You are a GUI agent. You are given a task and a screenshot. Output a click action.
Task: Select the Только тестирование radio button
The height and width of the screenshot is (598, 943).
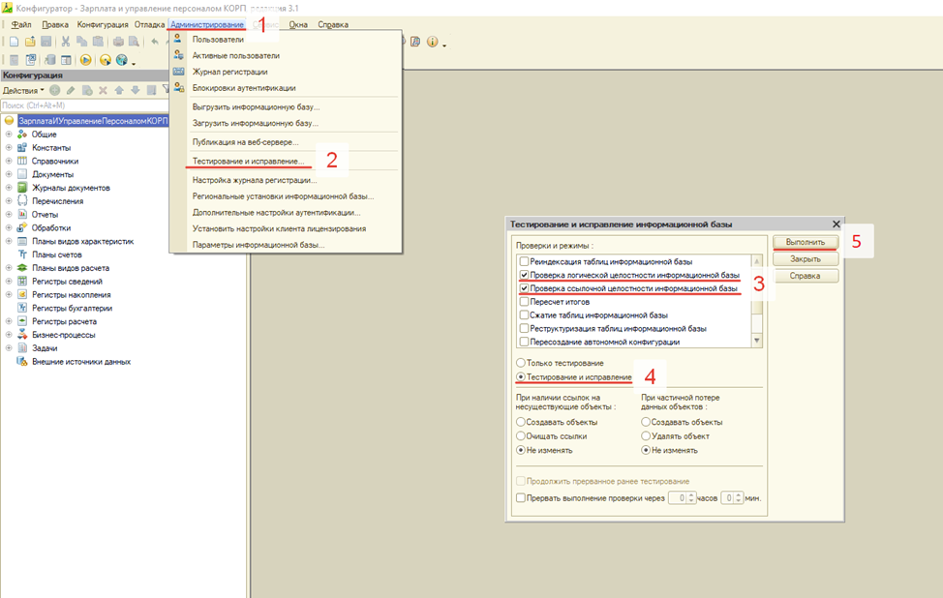click(521, 363)
